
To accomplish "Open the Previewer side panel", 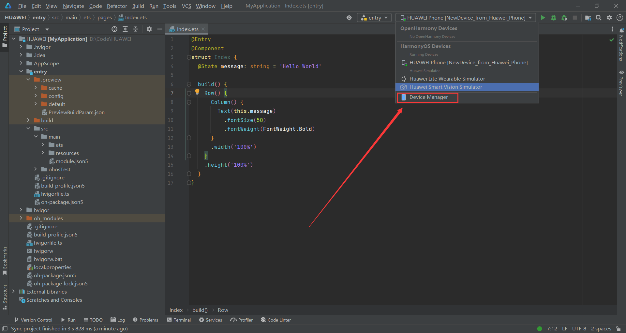I will [x=621, y=83].
